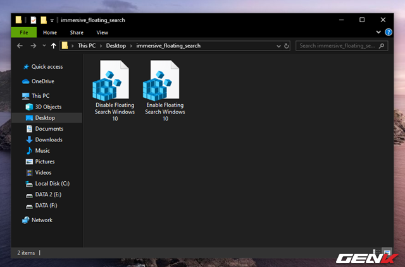The image size is (405, 267).
Task: Open DATA (F:) drive
Action: 41,205
